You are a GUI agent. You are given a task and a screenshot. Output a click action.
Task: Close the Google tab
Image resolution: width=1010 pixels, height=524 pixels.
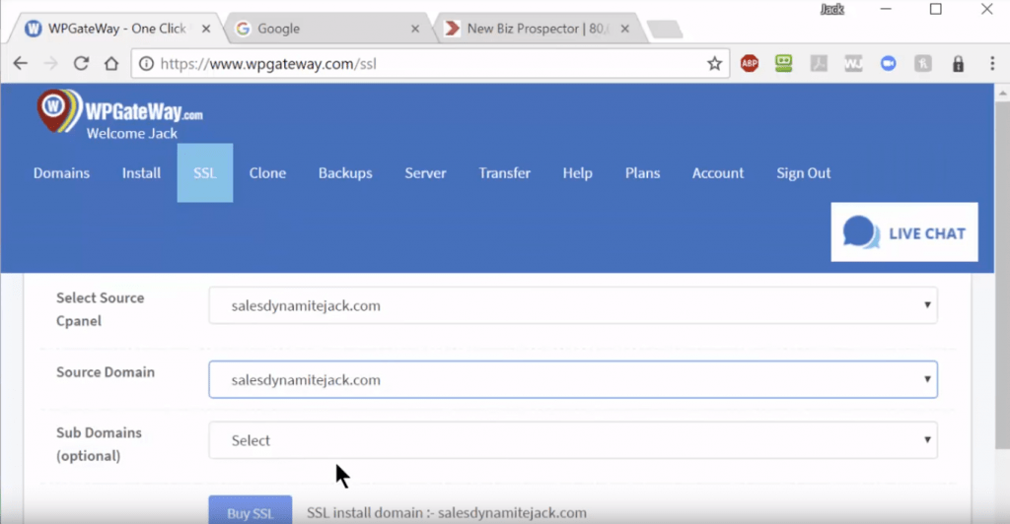point(415,29)
